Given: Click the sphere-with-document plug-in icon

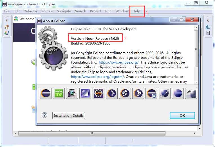Looking at the screenshot, I should (x=85, y=93).
